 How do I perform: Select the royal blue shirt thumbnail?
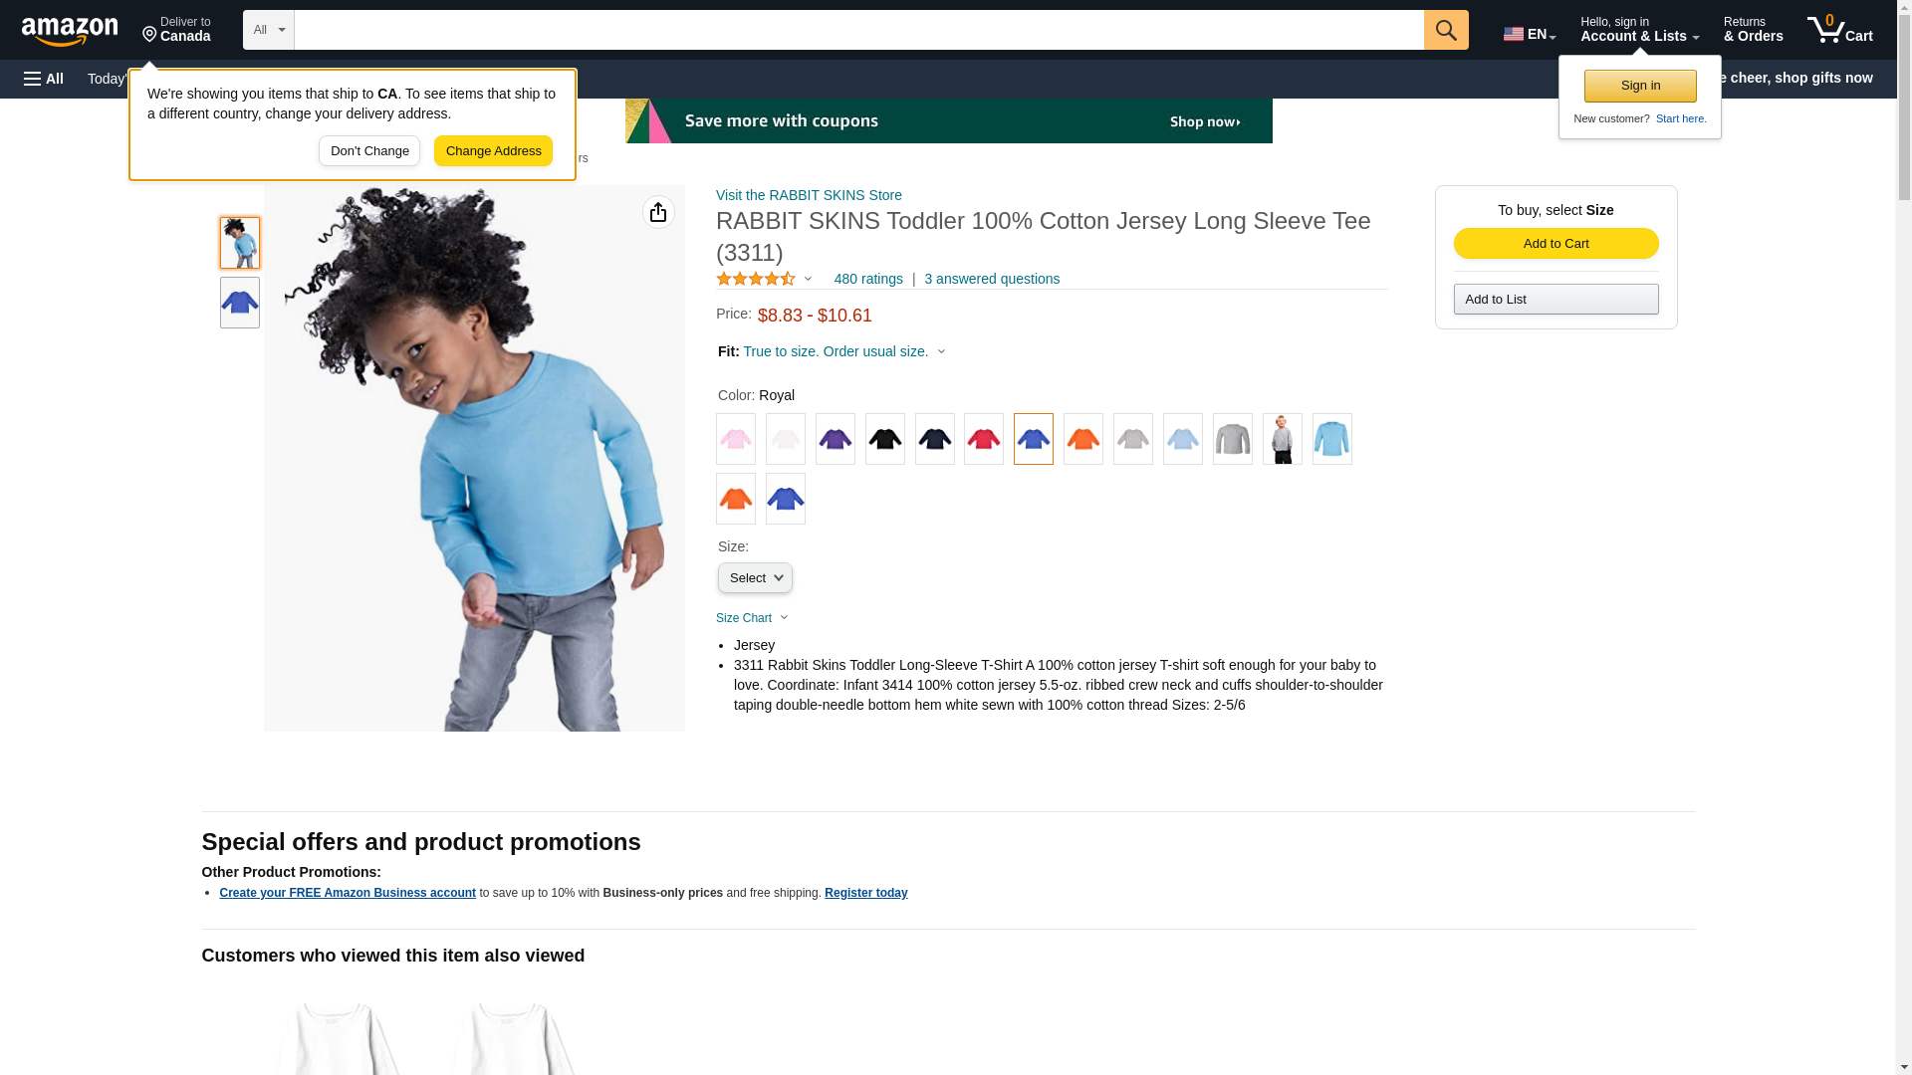[240, 303]
